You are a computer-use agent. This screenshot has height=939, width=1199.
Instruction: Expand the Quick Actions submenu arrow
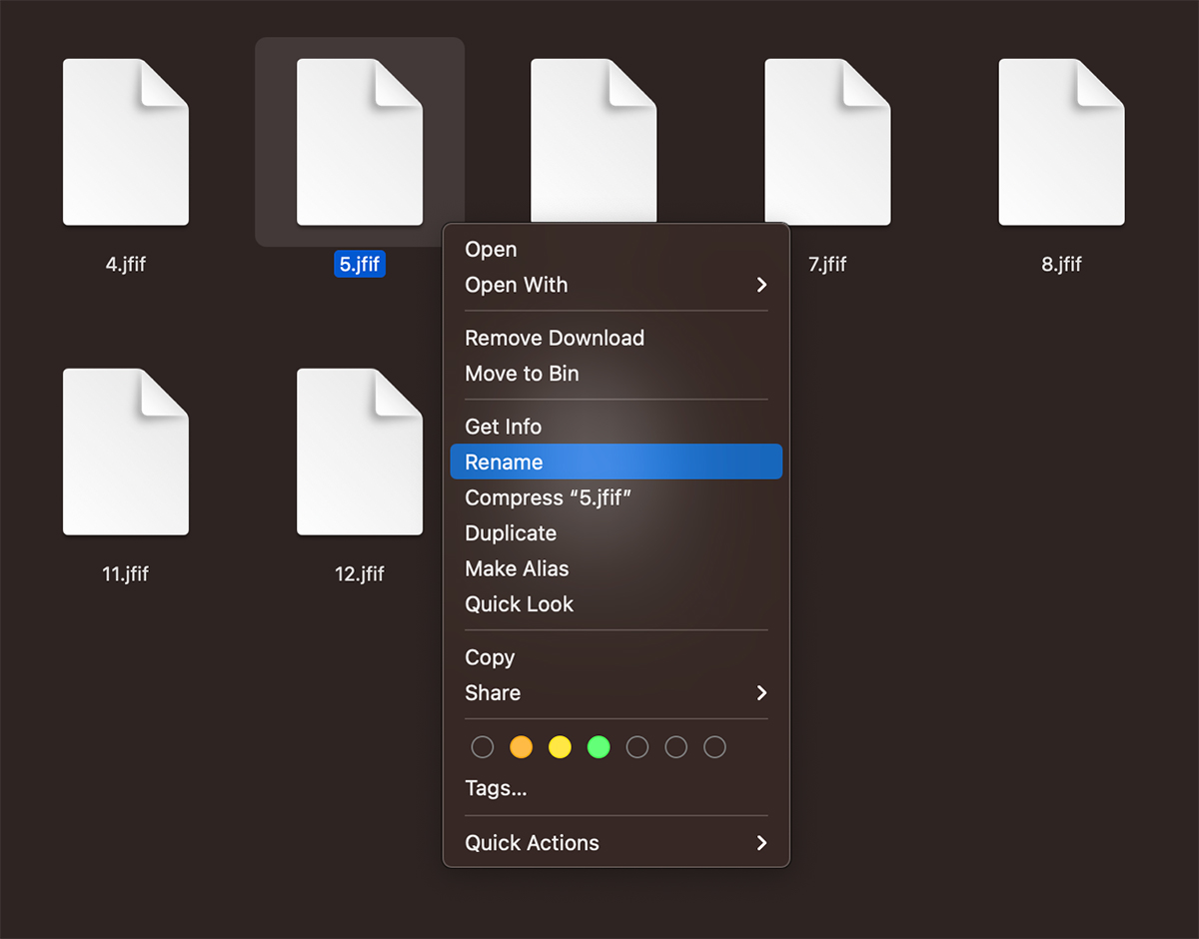(x=761, y=843)
